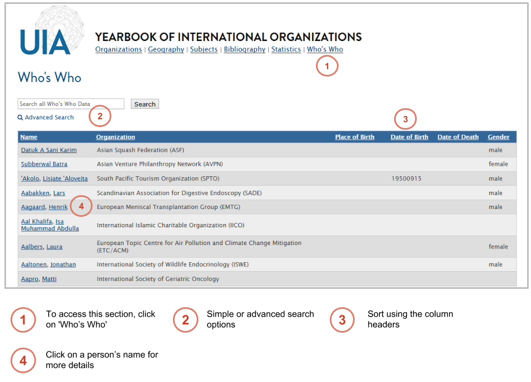
Task: Open 'Akolo, Lisiate 'Aloveita entry
Action: [x=54, y=179]
